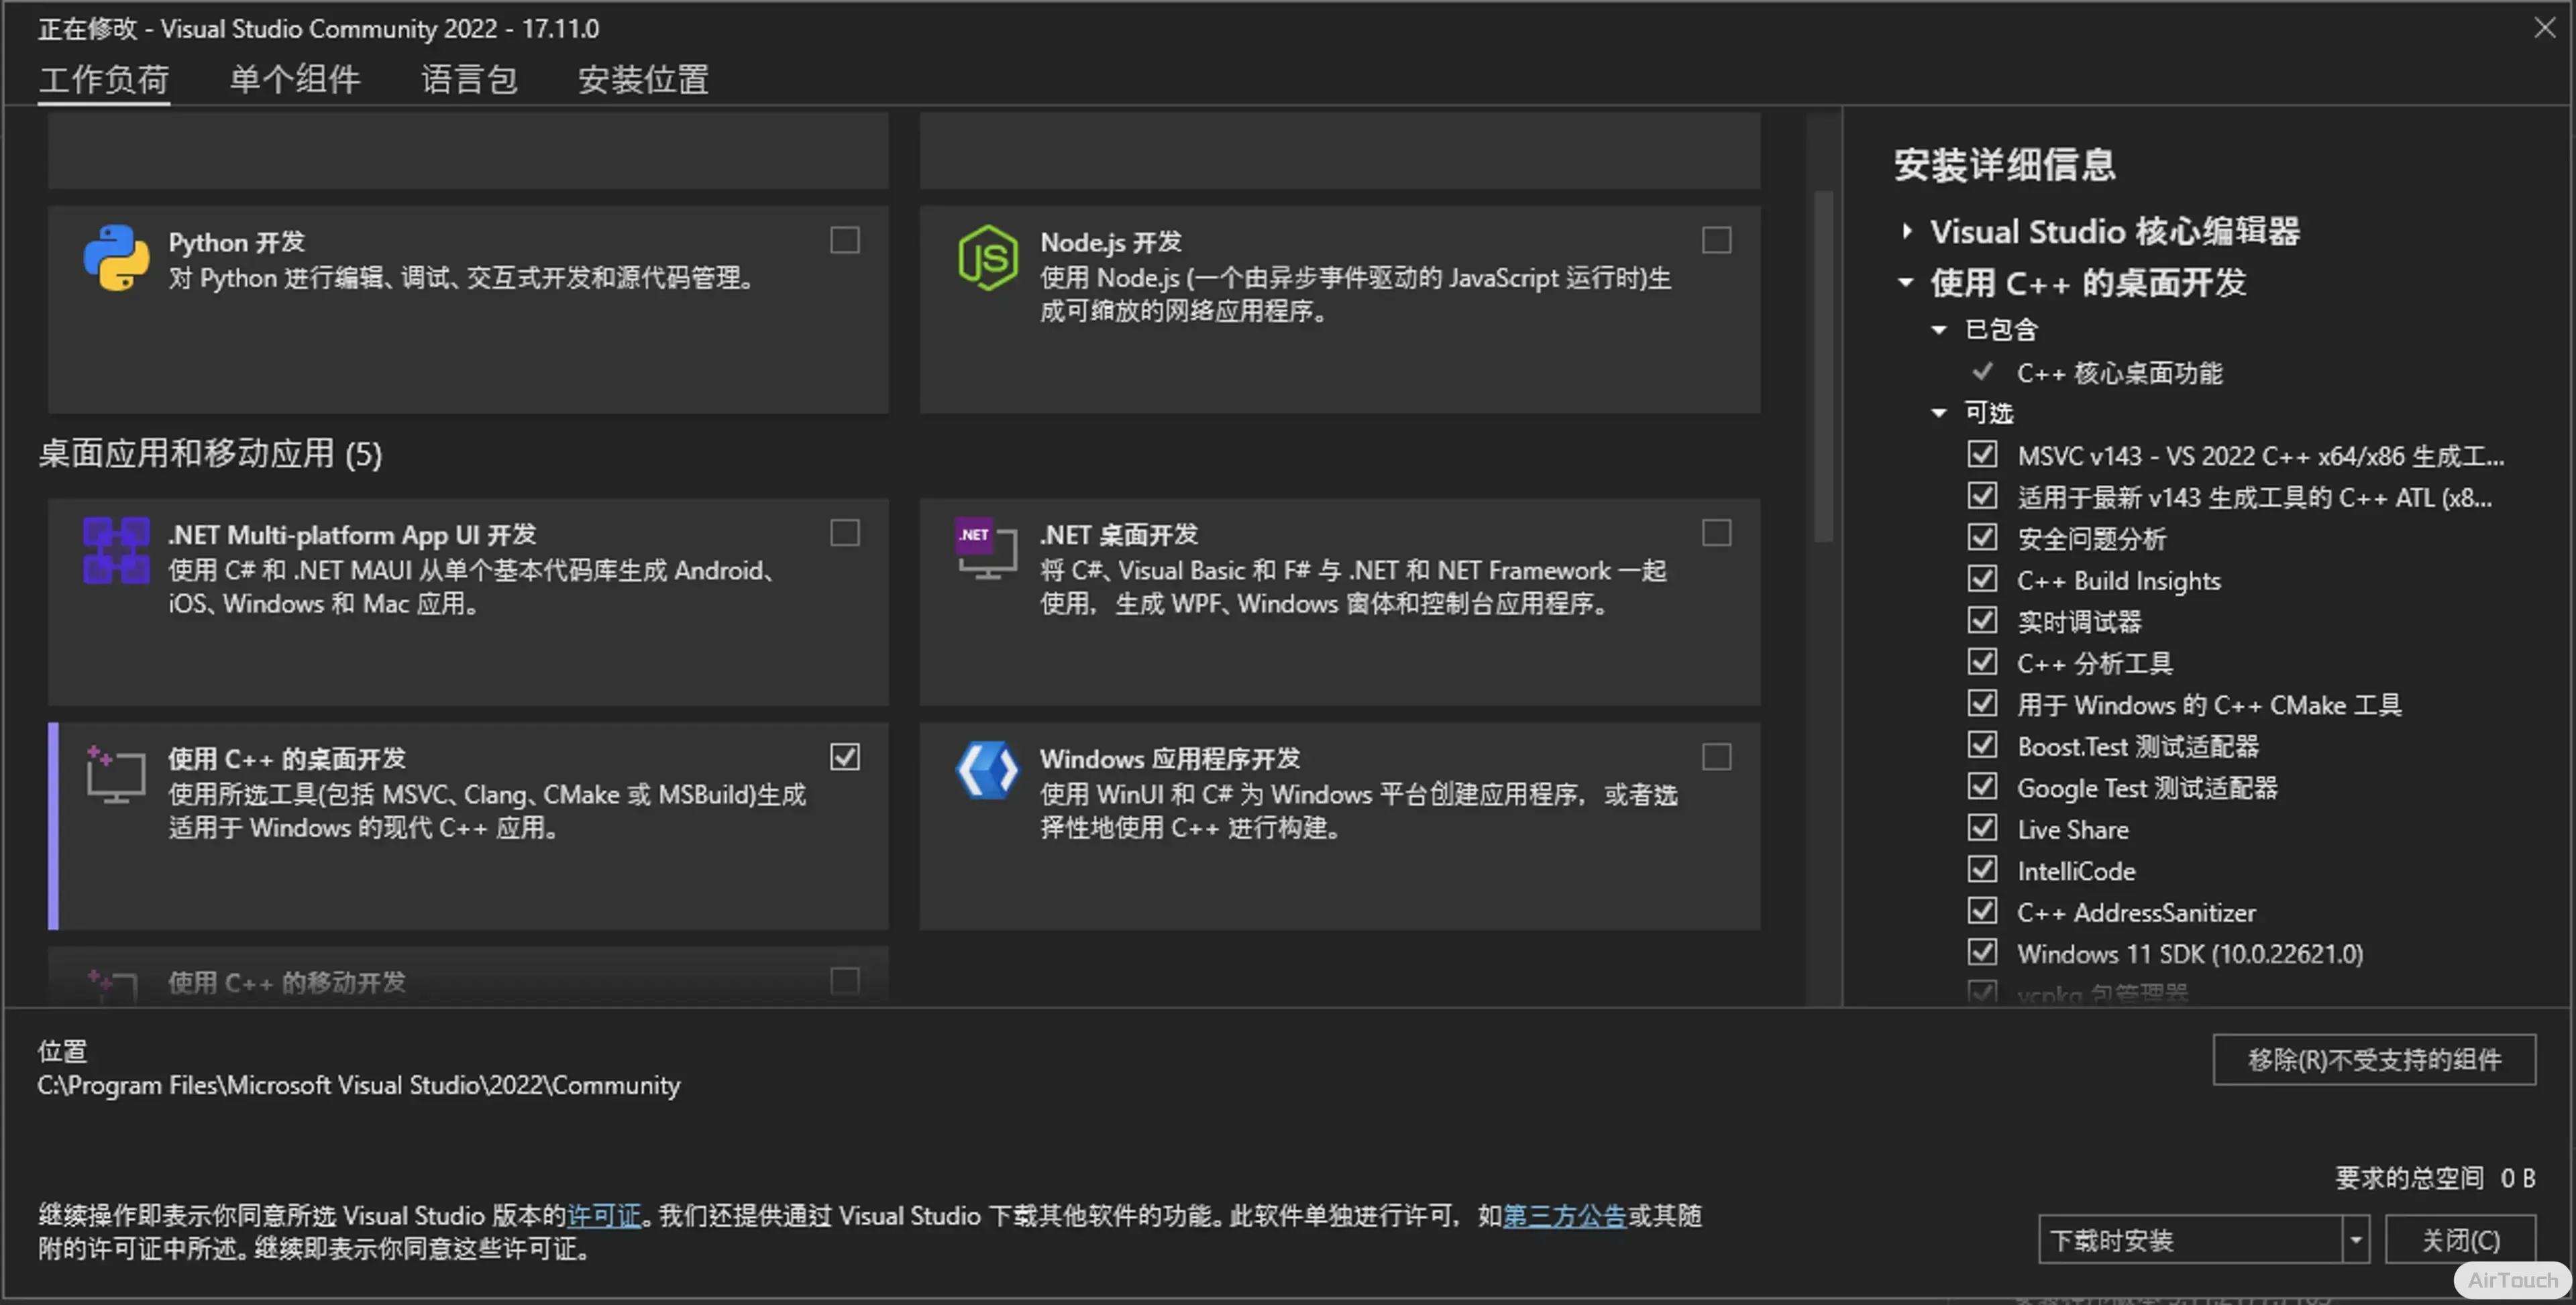This screenshot has width=2576, height=1305.
Task: Uncheck the Live Share optional component
Action: pos(1982,829)
